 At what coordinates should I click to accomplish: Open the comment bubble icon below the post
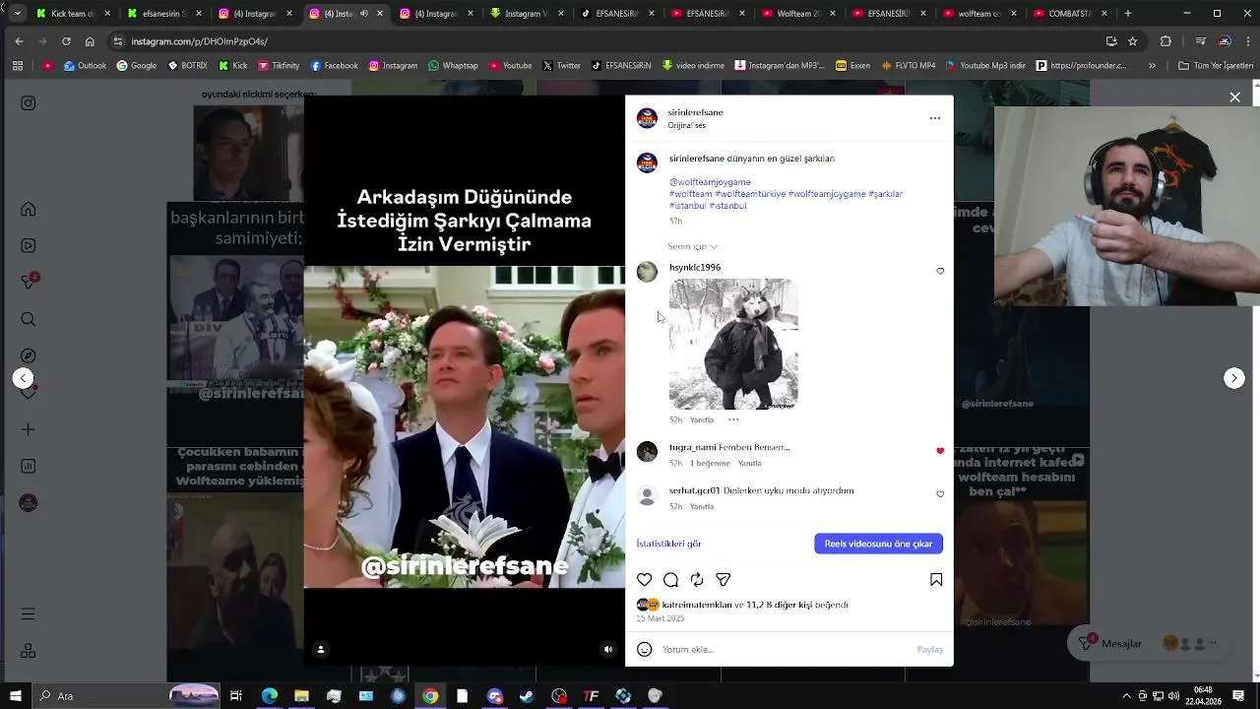click(670, 580)
